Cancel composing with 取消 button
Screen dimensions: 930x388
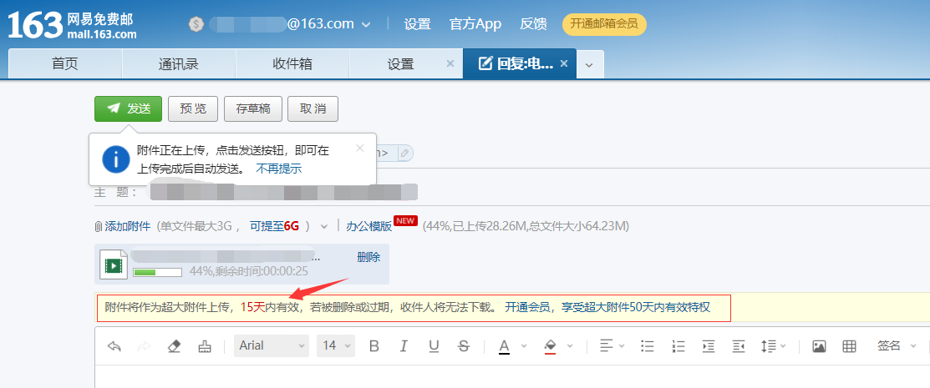pos(313,109)
